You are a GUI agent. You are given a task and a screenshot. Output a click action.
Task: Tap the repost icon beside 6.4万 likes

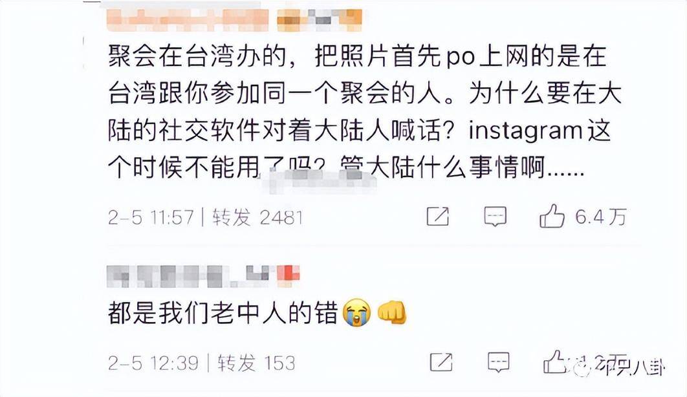tap(438, 216)
